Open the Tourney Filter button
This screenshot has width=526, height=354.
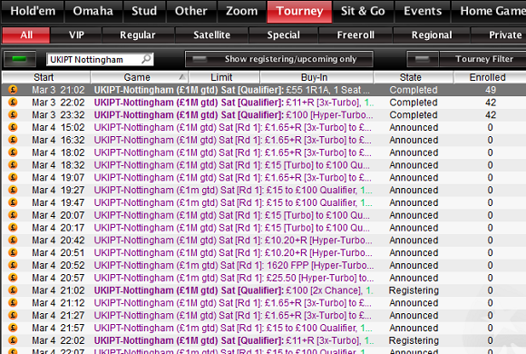click(483, 59)
